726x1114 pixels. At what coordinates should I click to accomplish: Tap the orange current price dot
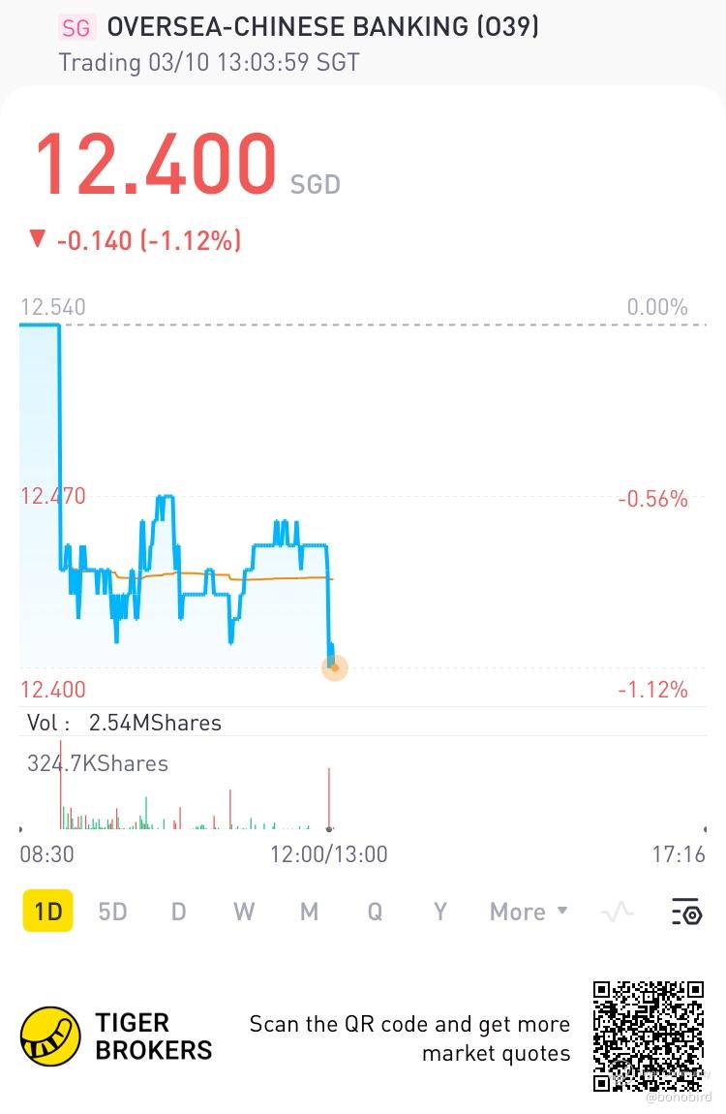coord(334,667)
